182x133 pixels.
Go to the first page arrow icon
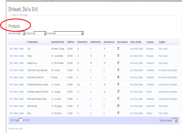pyautogui.click(x=11, y=120)
